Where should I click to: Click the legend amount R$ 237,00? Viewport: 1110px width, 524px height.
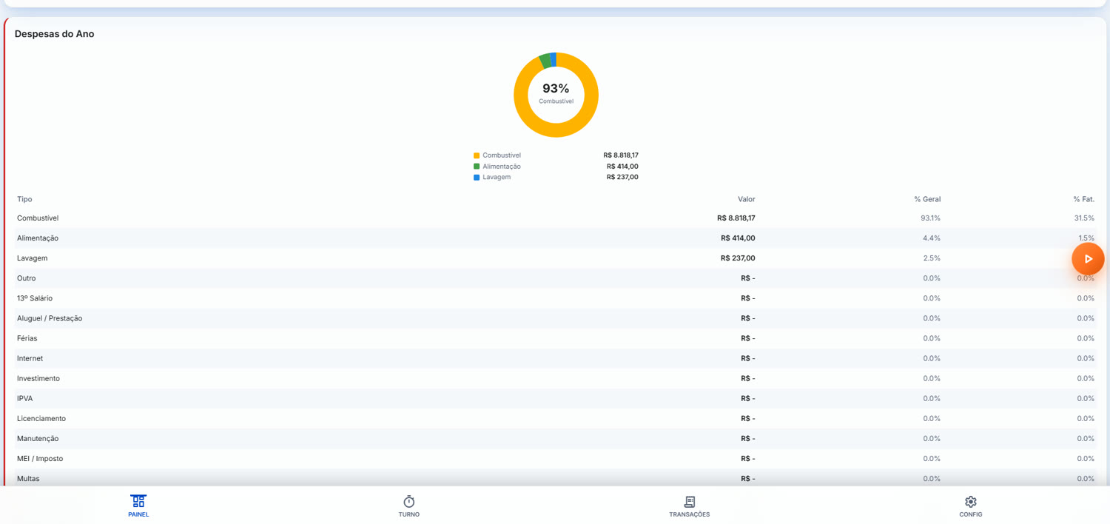point(622,177)
